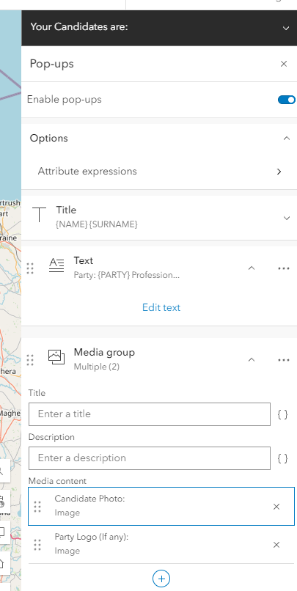Click the Media group images icon
297x591 pixels.
click(x=56, y=356)
